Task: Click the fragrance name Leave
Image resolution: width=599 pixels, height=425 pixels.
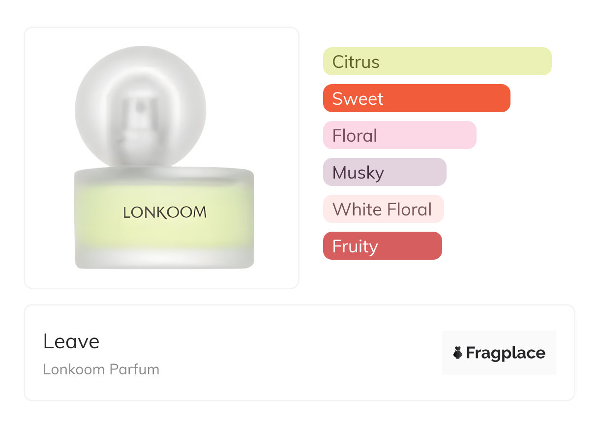Action: pos(71,341)
